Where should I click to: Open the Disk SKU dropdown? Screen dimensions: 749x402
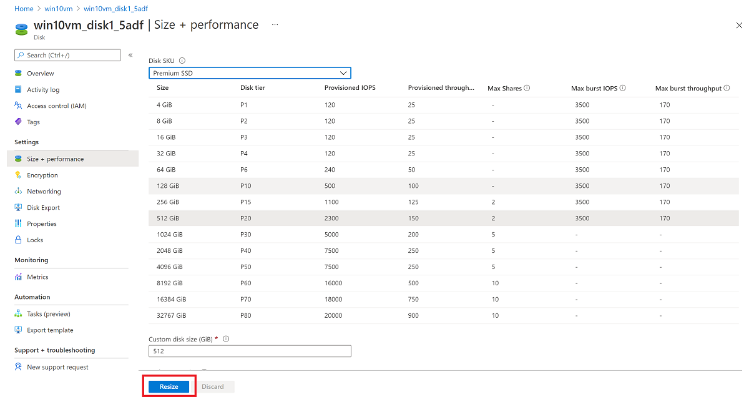[250, 73]
